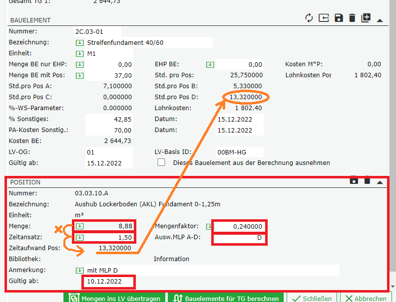Screen dimensions: 396x302
Task: Click the import arrow icon in the Bauelement header
Action: click(x=324, y=18)
